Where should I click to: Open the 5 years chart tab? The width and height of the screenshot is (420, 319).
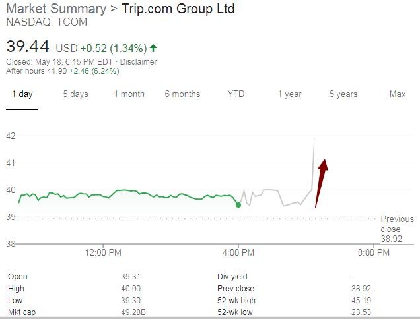[x=343, y=94]
